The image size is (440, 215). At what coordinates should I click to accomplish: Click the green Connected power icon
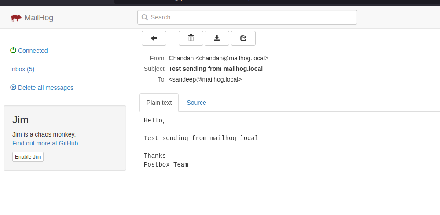pyautogui.click(x=13, y=50)
